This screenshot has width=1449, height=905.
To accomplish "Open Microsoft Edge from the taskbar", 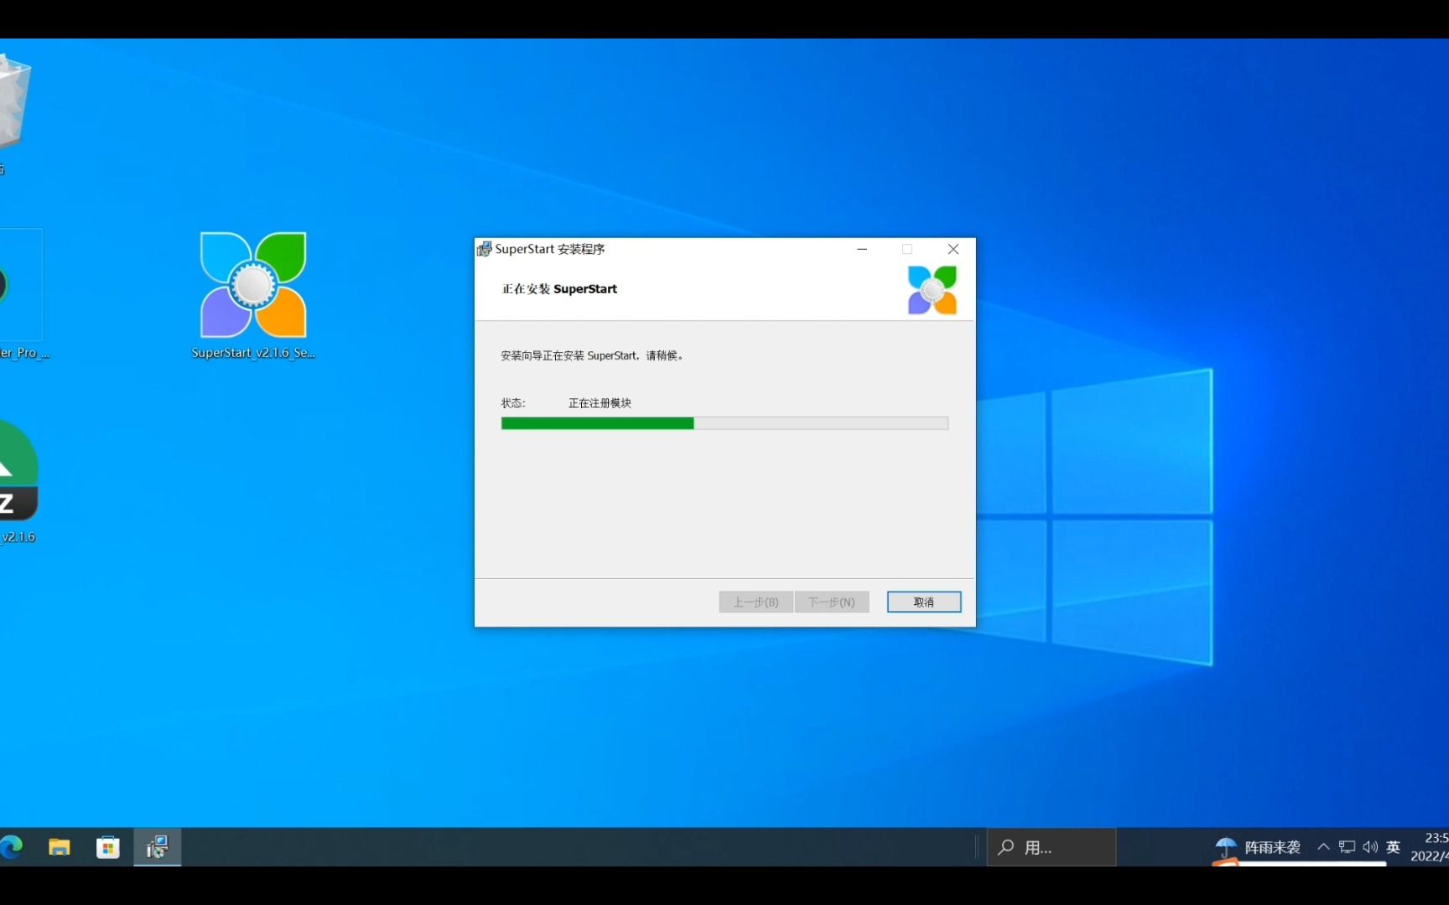I will click(x=12, y=847).
